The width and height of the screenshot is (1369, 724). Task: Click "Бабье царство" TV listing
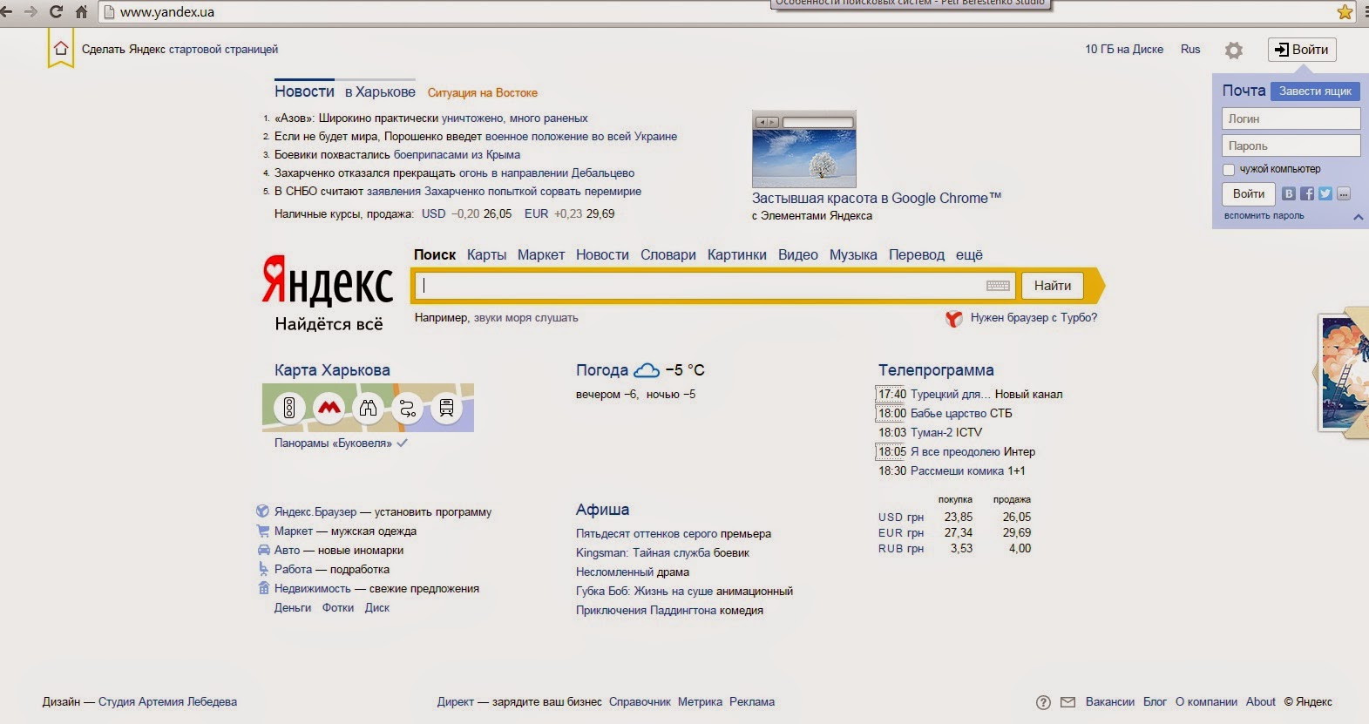[x=948, y=413]
